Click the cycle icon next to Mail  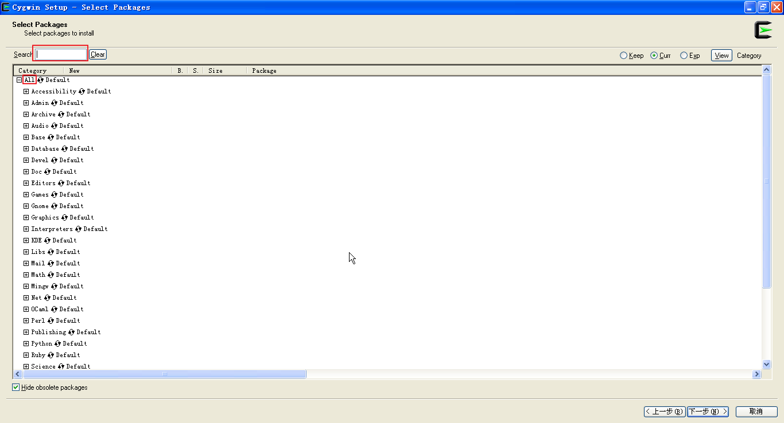coord(51,264)
